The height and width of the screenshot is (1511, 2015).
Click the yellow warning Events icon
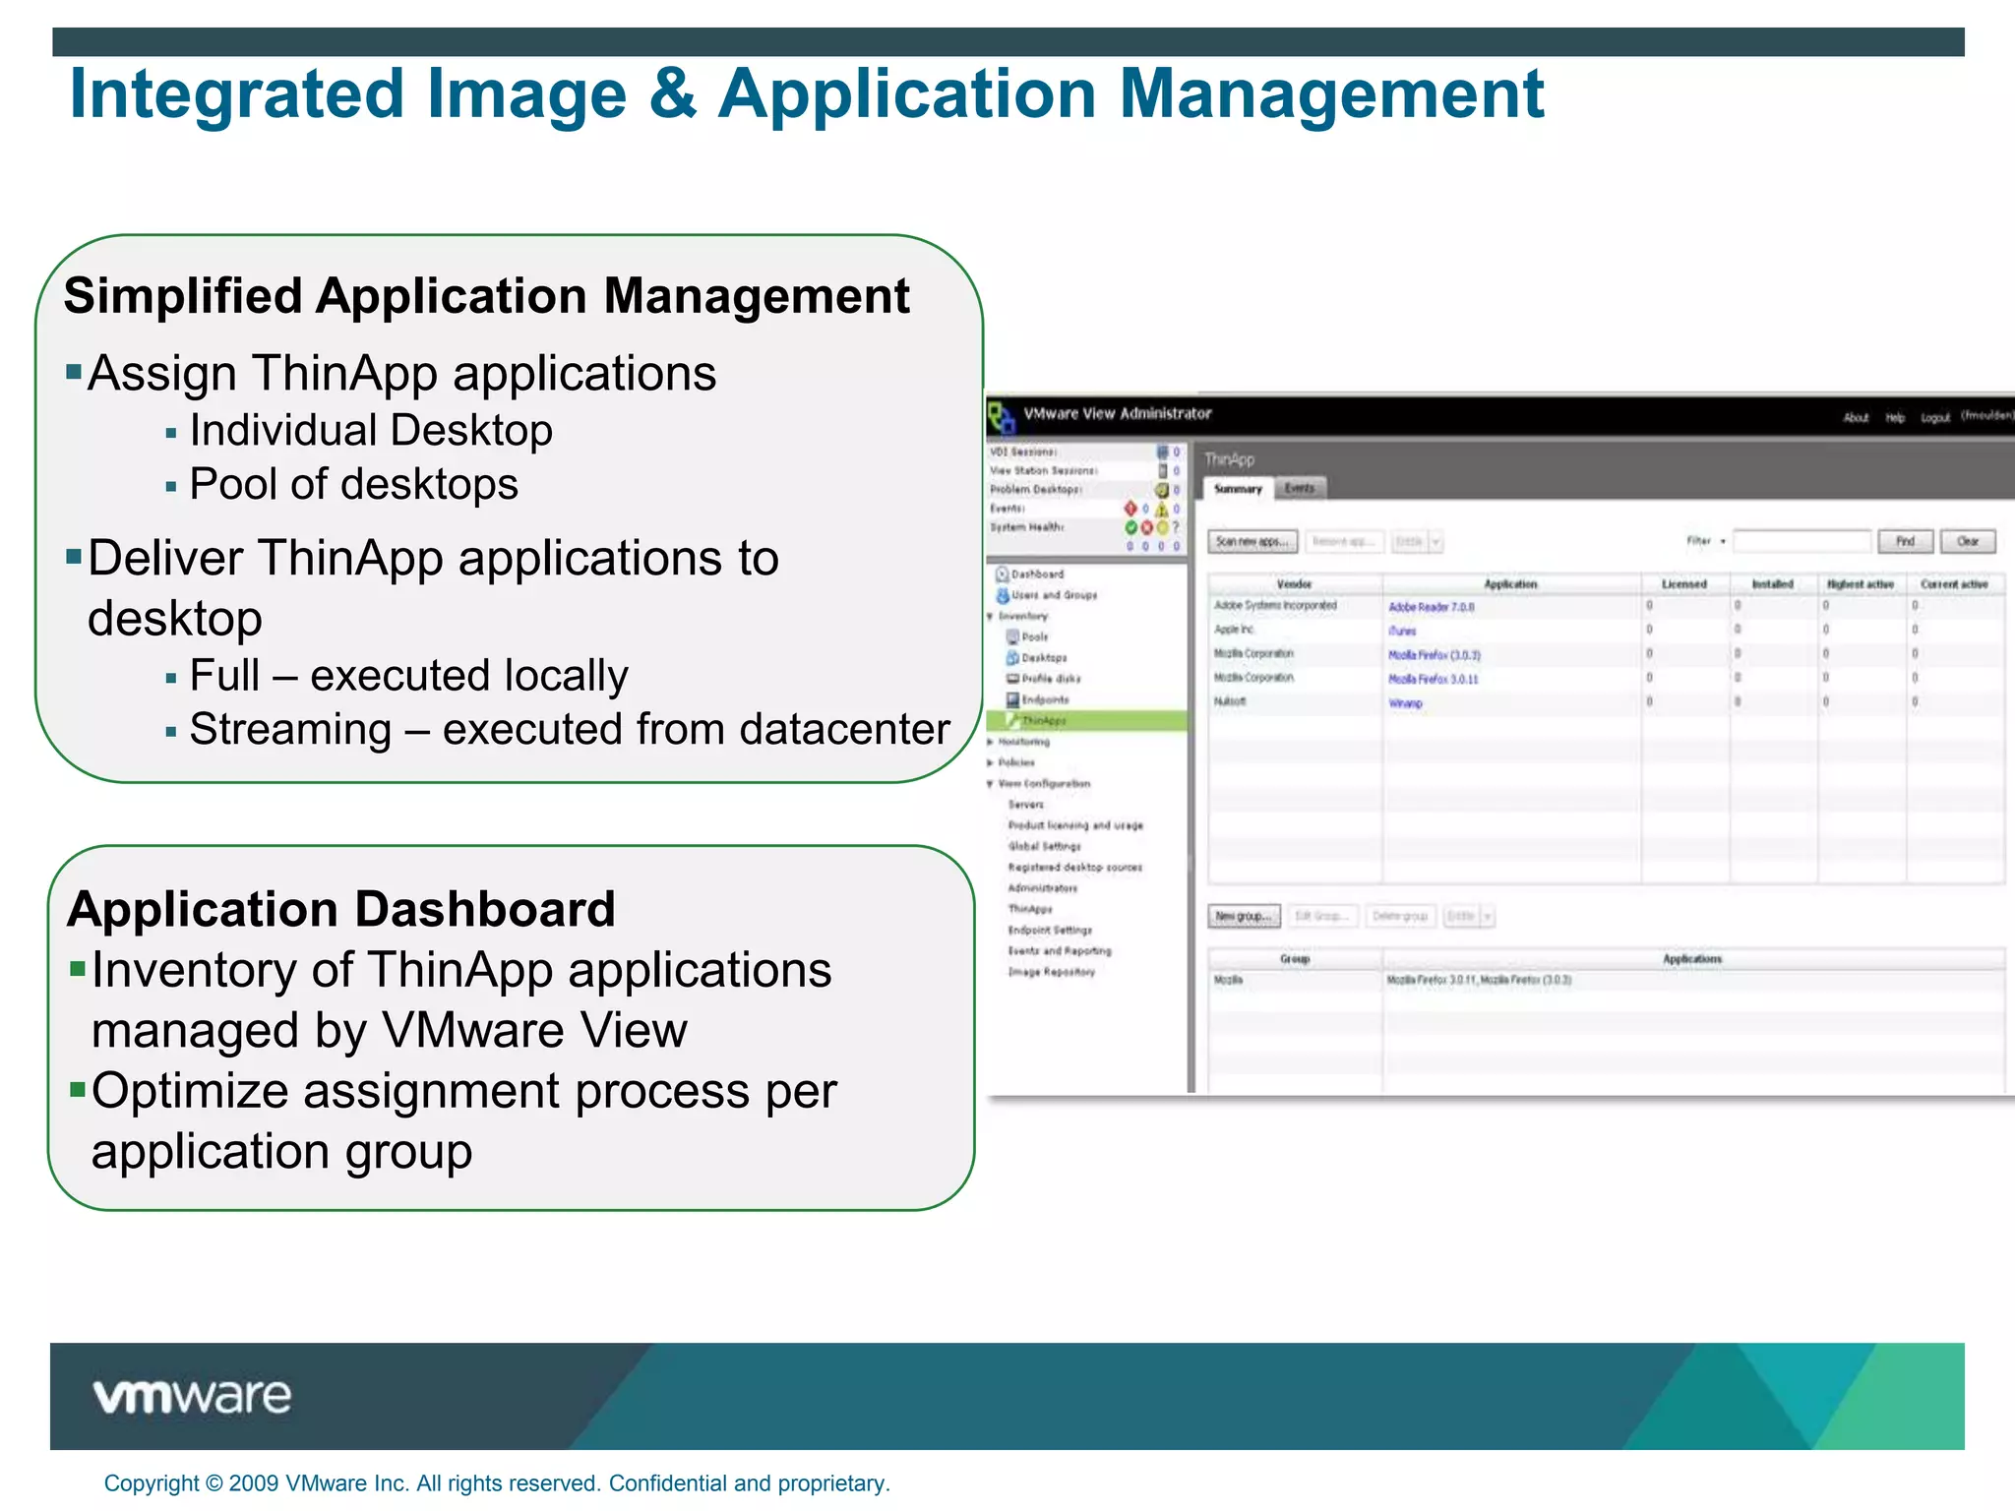pyautogui.click(x=1161, y=509)
